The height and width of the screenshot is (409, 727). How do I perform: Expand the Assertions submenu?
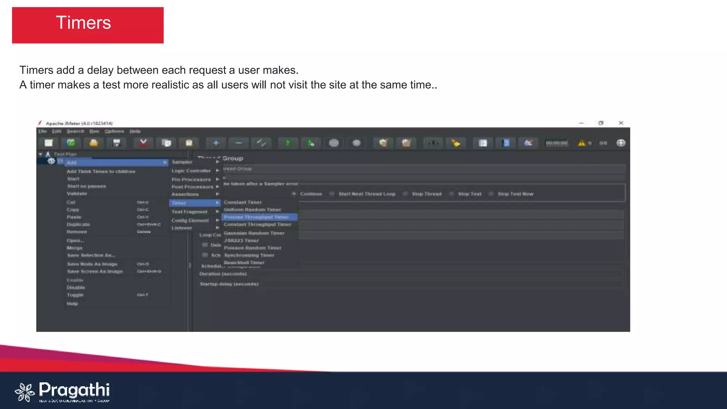pyautogui.click(x=195, y=194)
